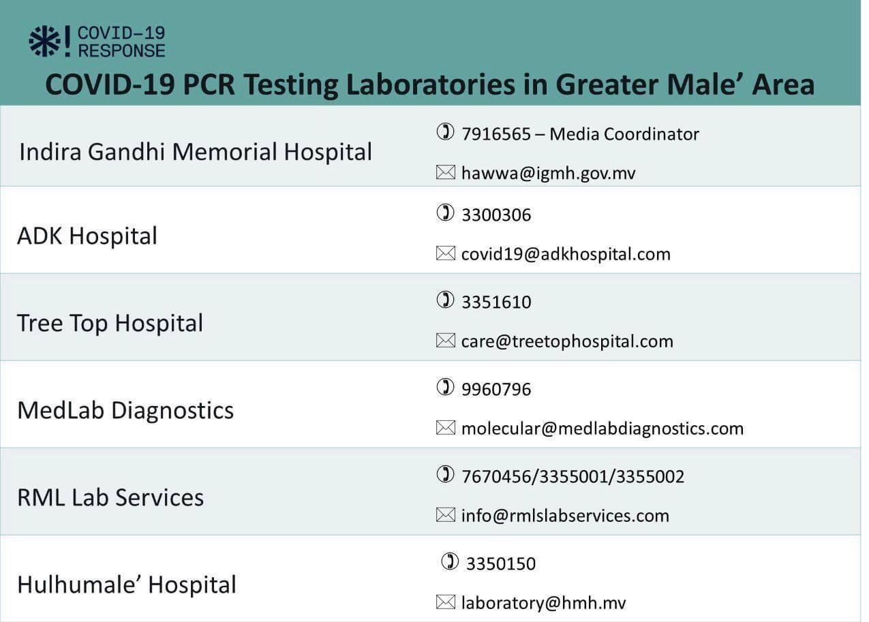The width and height of the screenshot is (869, 622).
Task: Click envelope icon next to care@treetophospital.com
Action: [x=445, y=341]
